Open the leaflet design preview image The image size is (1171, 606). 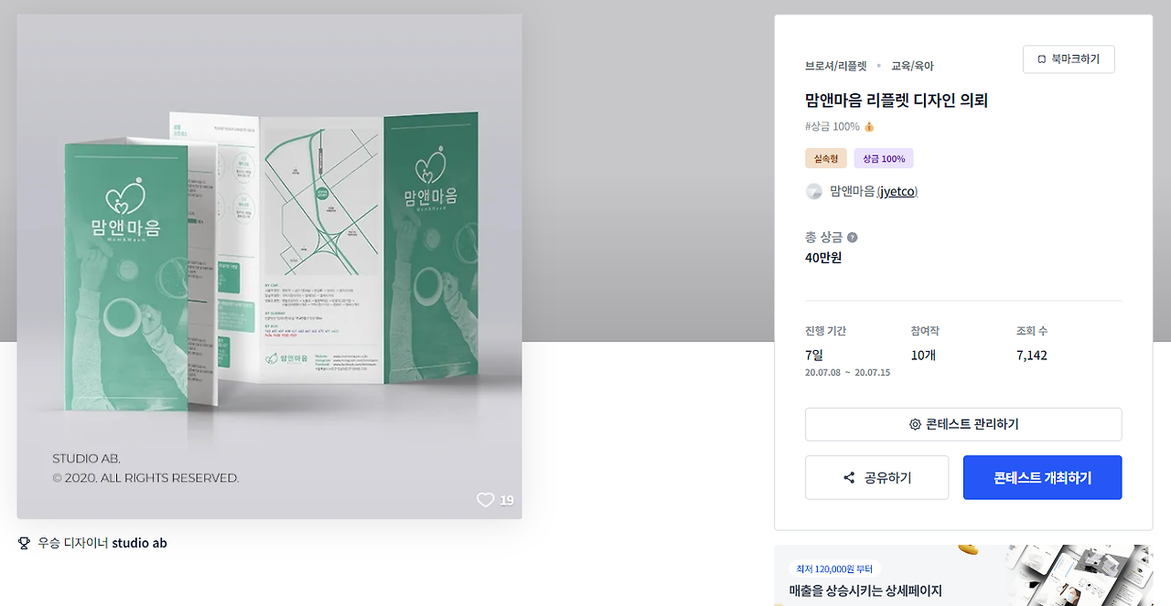click(x=269, y=267)
